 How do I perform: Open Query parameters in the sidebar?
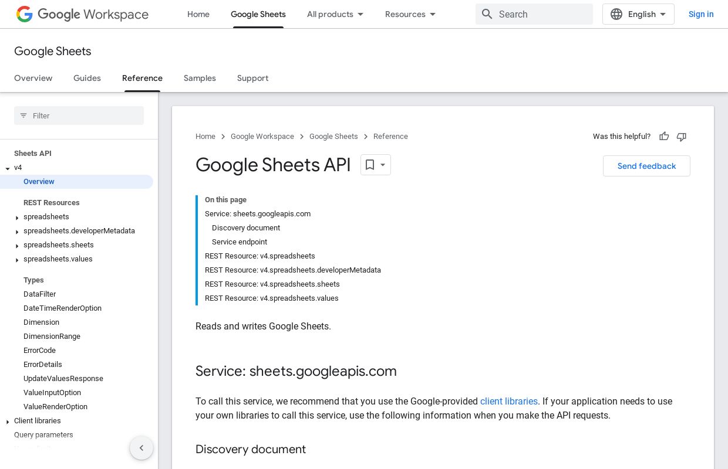point(43,435)
